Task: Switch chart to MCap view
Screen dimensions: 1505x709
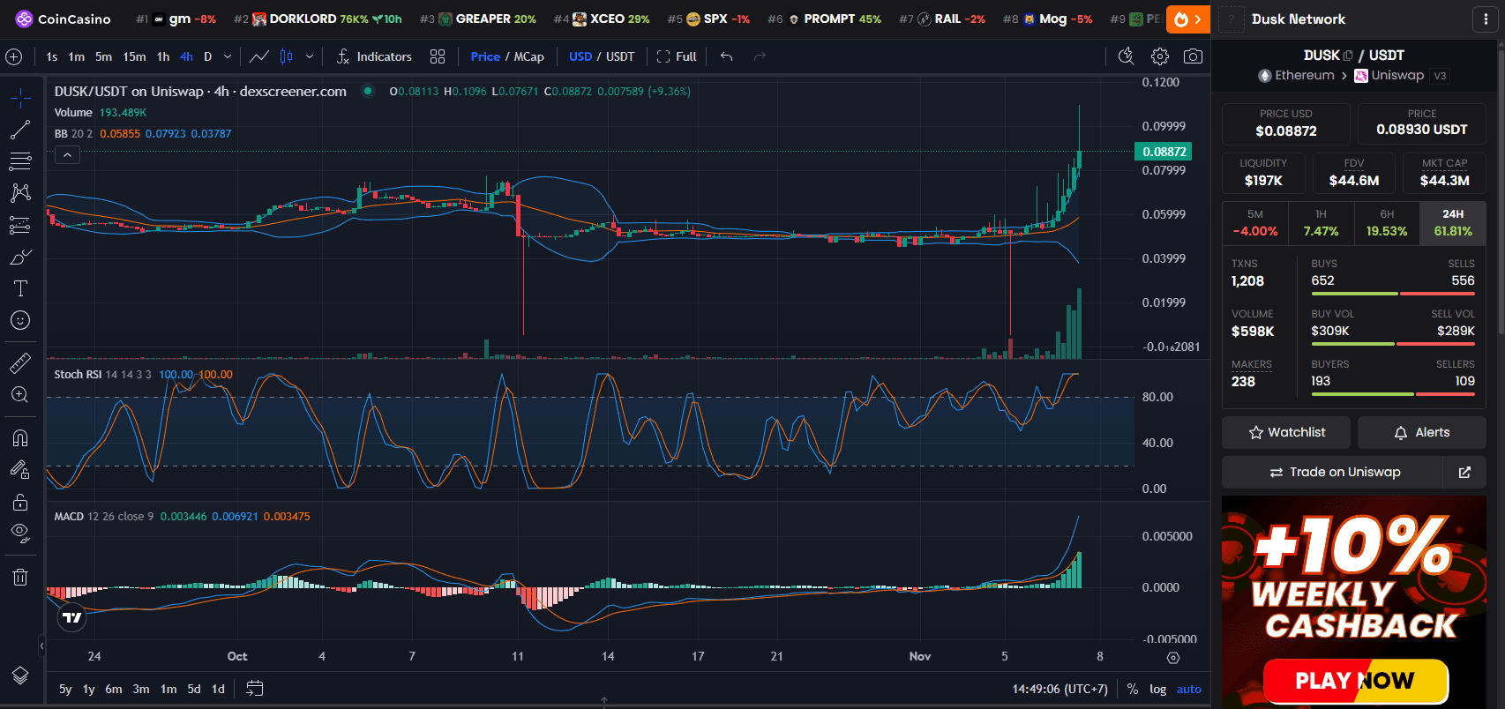Action: point(529,56)
